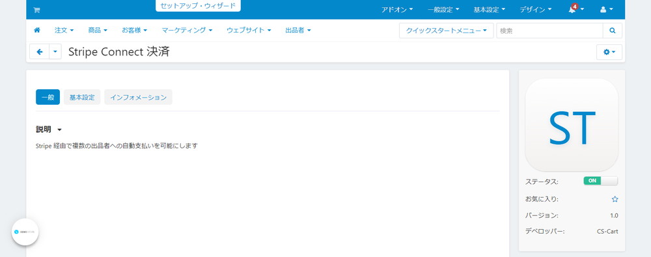651x257 pixels.
Task: Open the デザイン menu
Action: (x=536, y=10)
